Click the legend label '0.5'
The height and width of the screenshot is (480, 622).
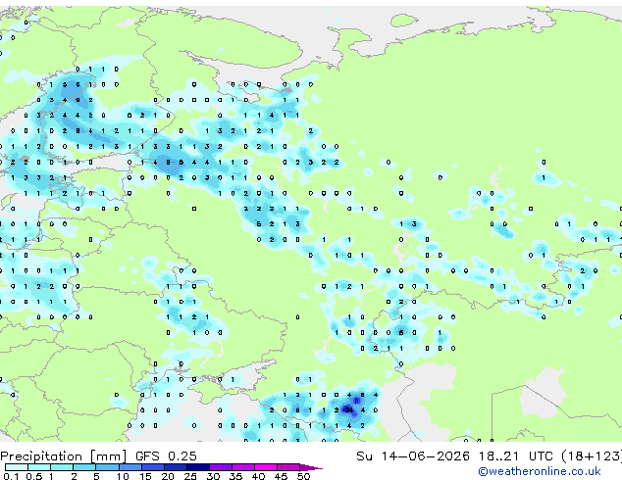coord(34,476)
